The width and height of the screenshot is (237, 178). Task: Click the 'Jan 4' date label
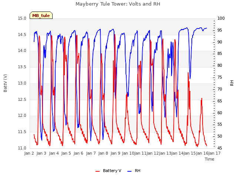click(x=54, y=153)
